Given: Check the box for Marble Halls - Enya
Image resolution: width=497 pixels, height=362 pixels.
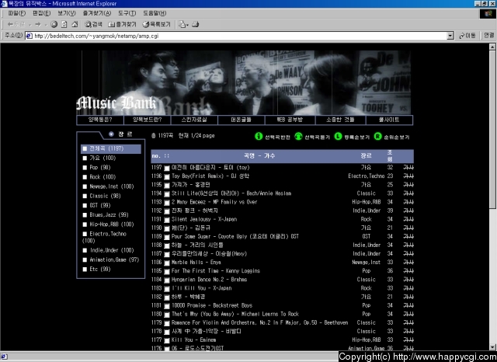Looking at the screenshot, I should tap(167, 263).
